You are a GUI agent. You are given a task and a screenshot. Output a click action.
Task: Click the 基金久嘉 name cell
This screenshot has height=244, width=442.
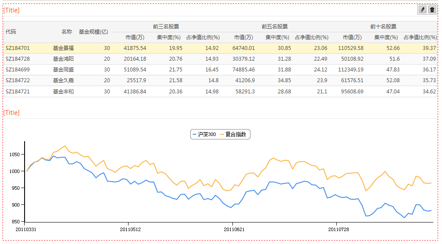click(63, 80)
